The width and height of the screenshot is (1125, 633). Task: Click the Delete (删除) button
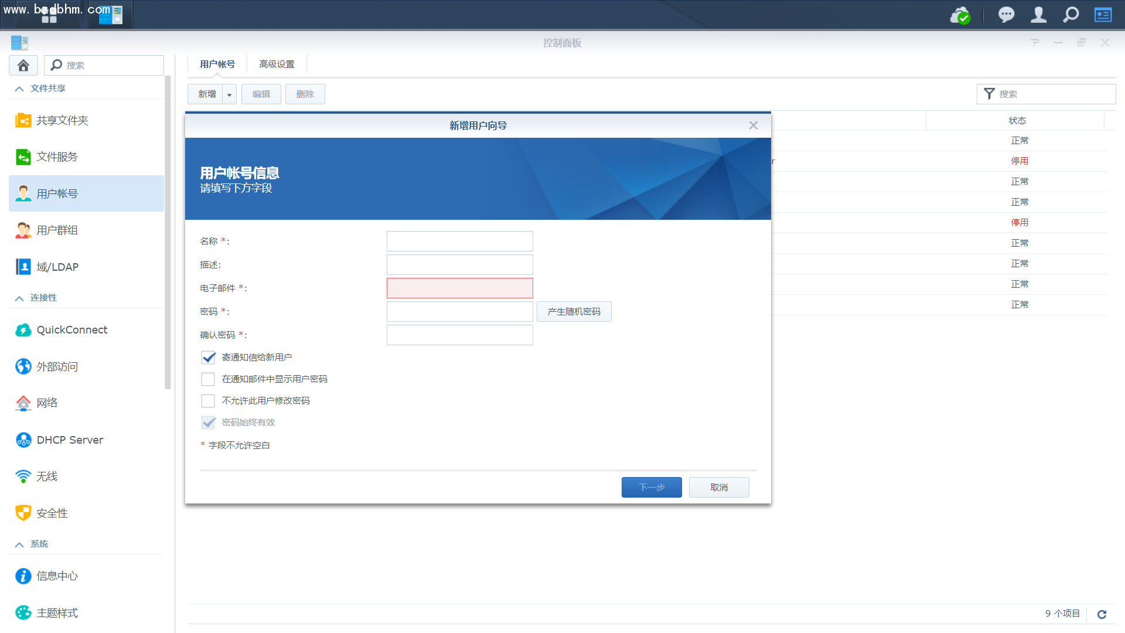305,94
